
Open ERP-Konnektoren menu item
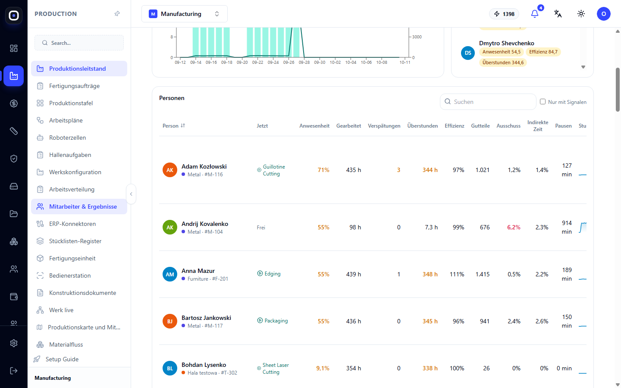[79, 224]
